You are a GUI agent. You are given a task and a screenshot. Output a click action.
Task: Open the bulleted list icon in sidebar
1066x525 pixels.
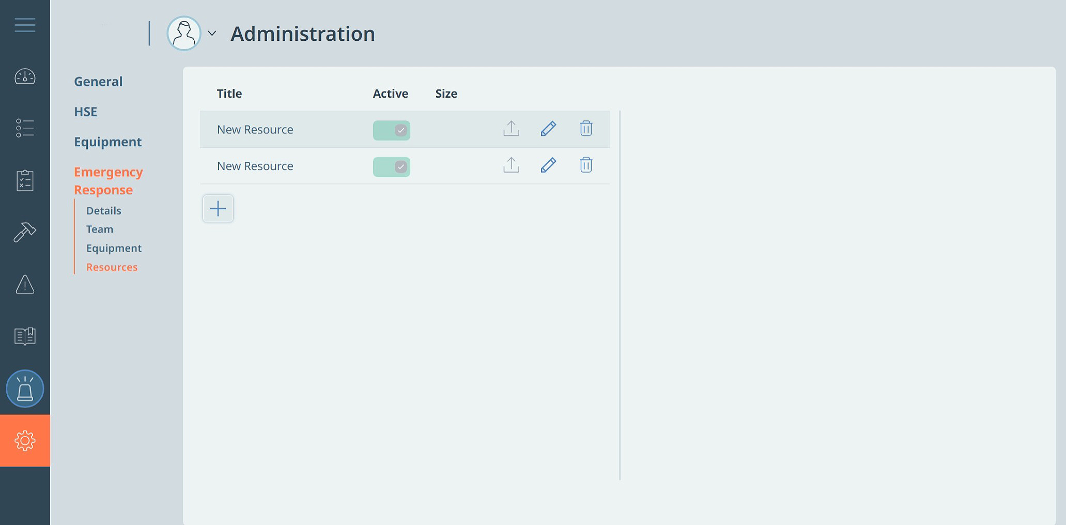25,128
